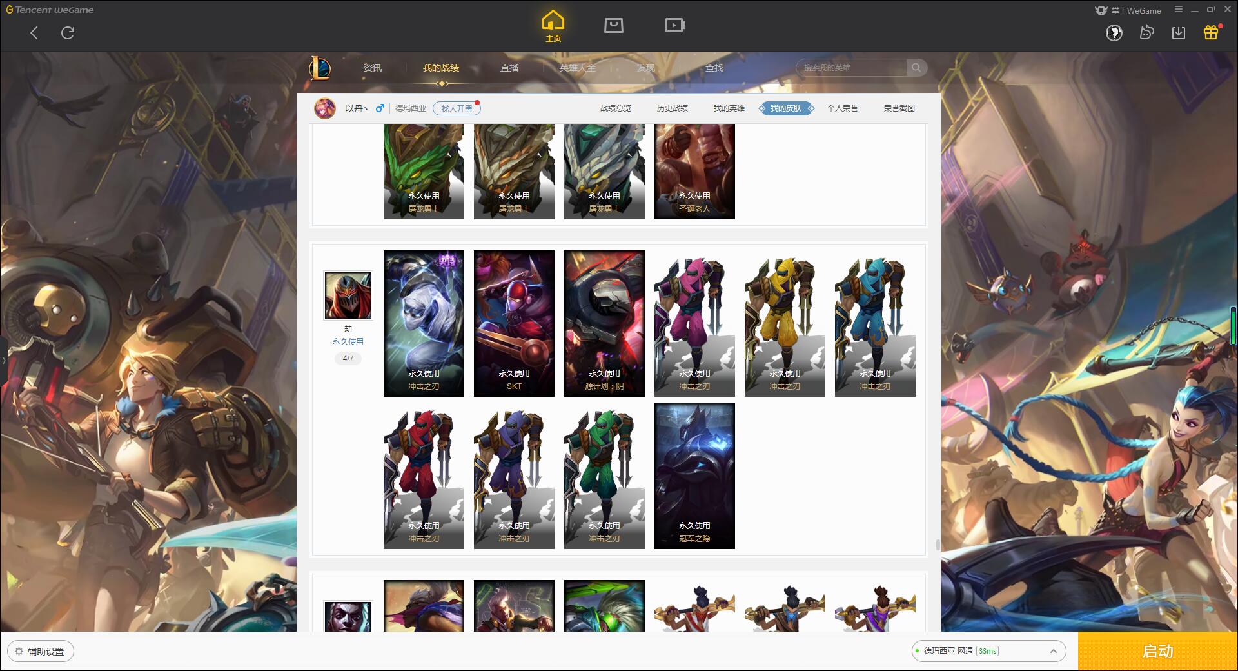
Task: Click the player avatar next to 以舟丶
Action: (x=325, y=108)
